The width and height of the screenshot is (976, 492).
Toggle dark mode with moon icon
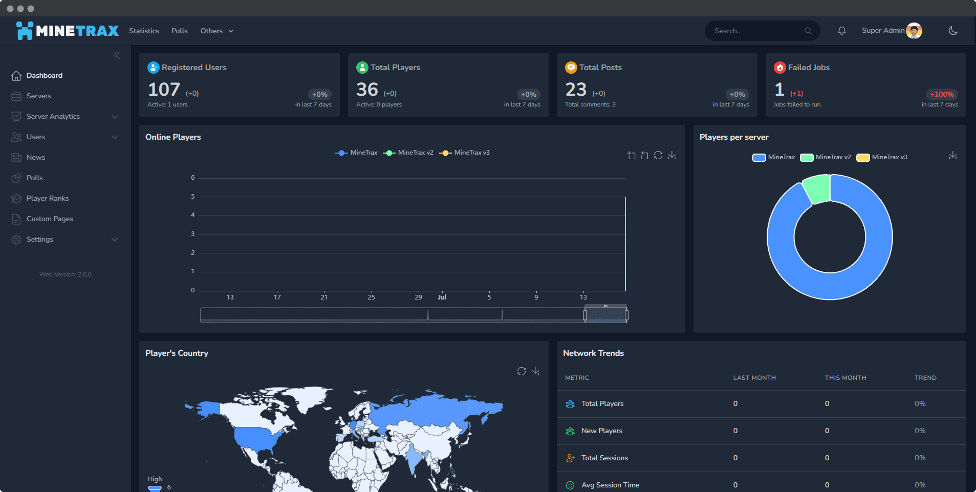click(x=952, y=31)
